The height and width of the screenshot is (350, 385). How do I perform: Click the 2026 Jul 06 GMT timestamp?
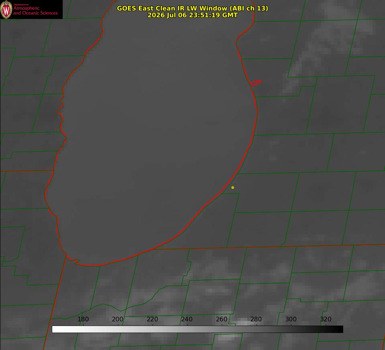point(193,15)
